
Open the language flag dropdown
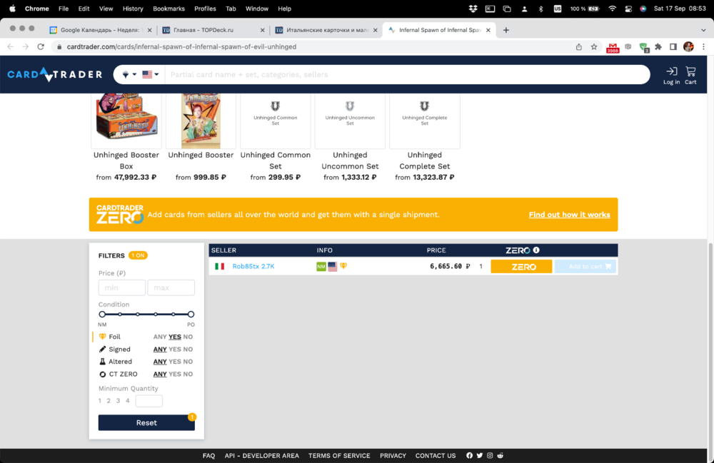pyautogui.click(x=148, y=73)
